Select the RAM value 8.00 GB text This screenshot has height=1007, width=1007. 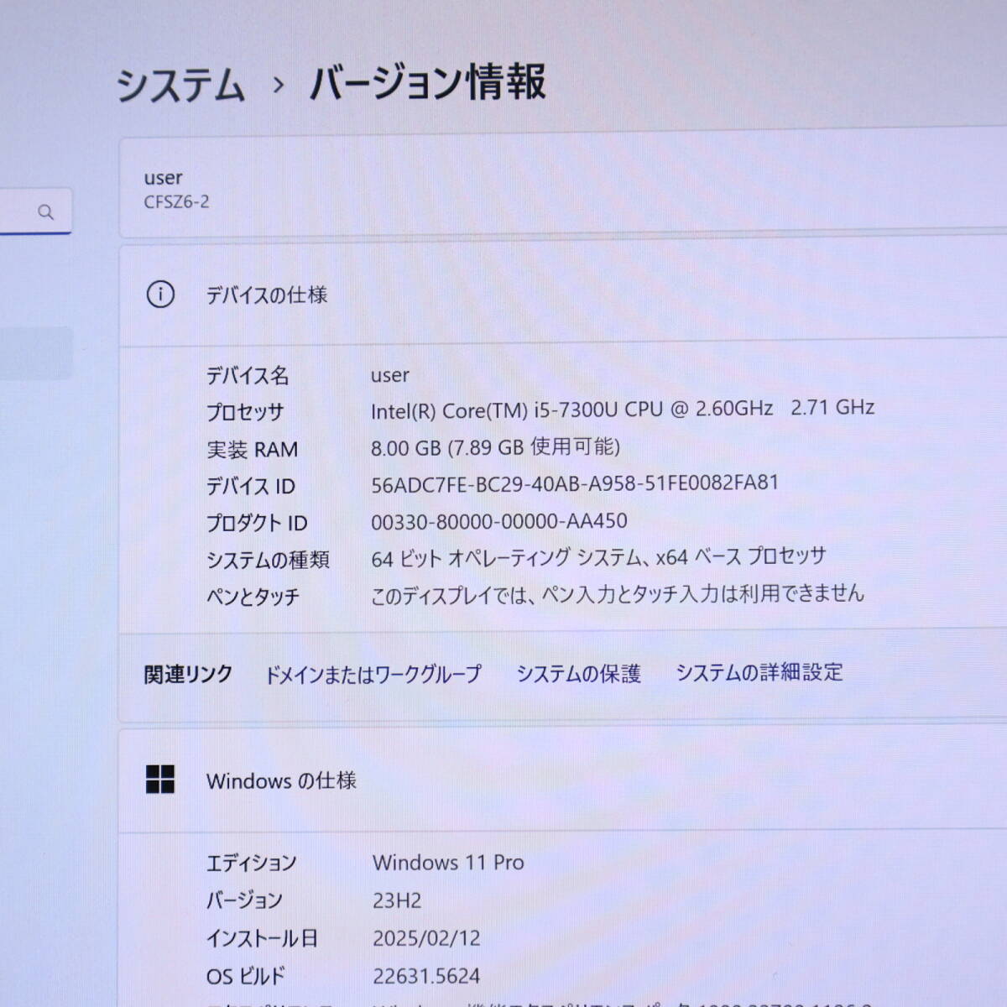(x=495, y=446)
